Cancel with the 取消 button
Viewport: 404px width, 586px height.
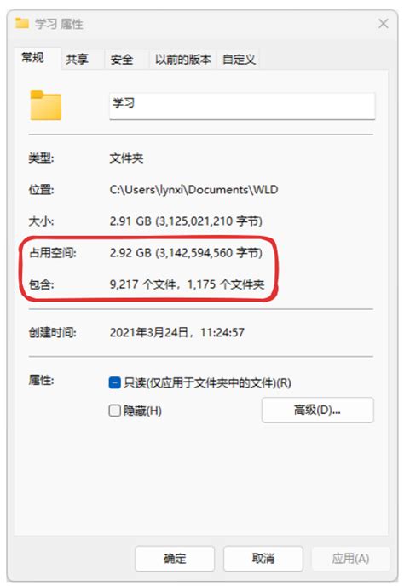263,559
